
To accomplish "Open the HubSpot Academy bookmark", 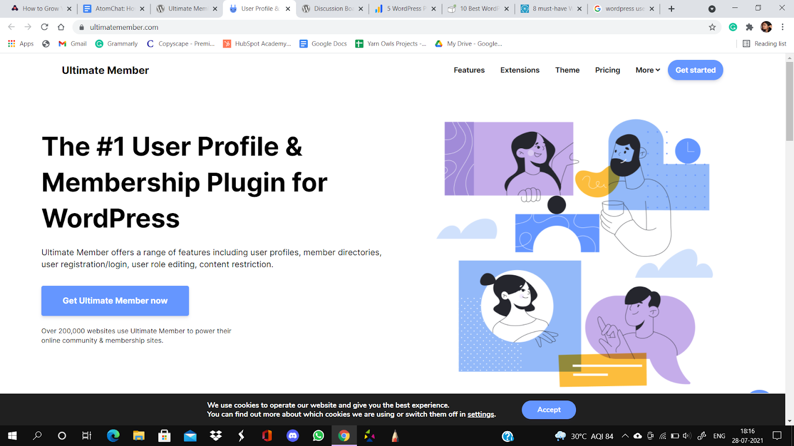I will coord(257,44).
